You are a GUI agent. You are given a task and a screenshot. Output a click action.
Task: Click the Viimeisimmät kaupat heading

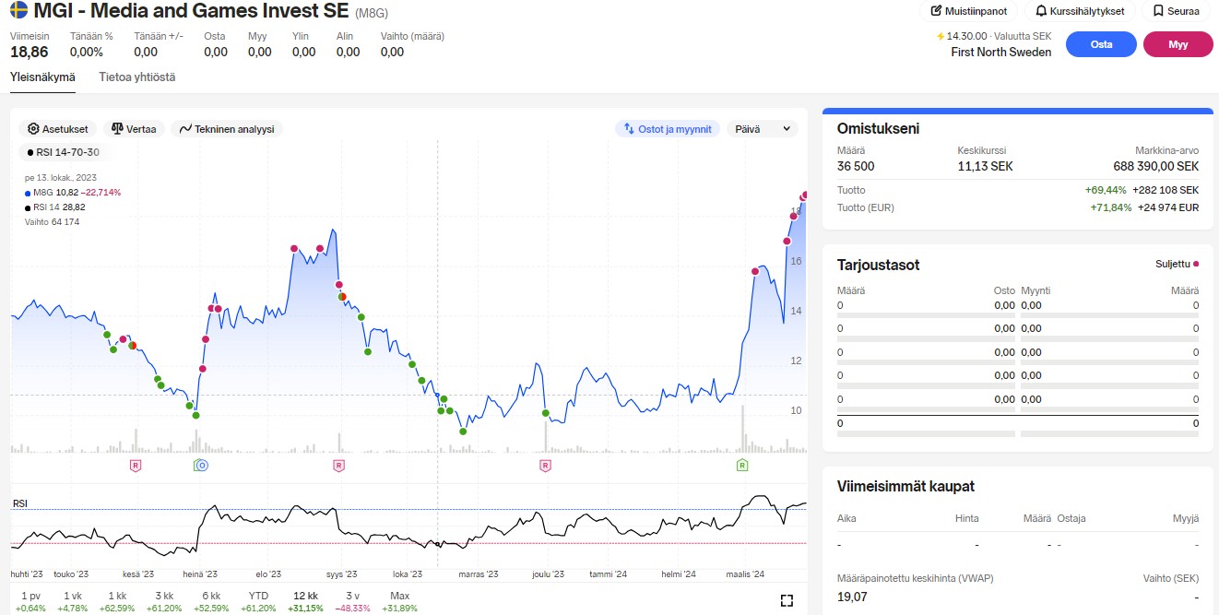tap(905, 486)
